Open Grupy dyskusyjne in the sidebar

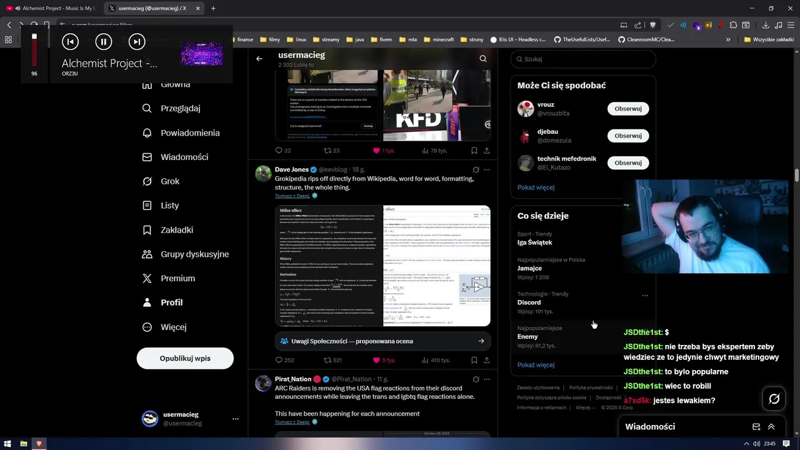185,254
